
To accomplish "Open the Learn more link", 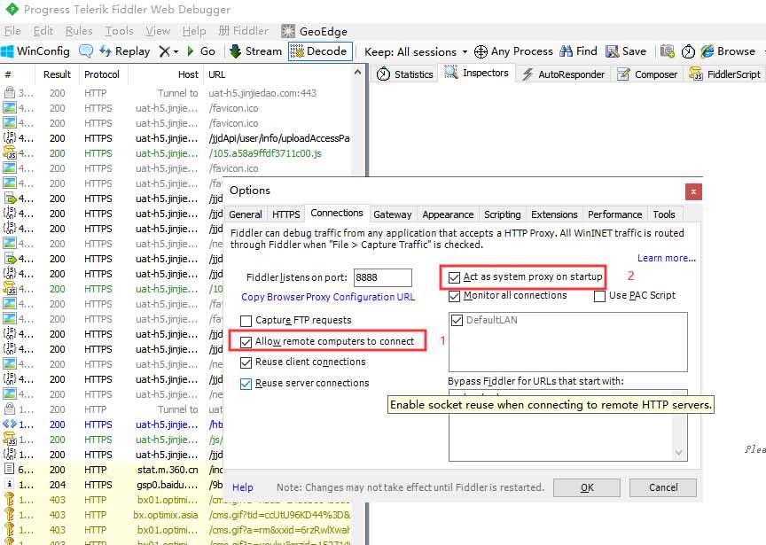I will point(667,259).
